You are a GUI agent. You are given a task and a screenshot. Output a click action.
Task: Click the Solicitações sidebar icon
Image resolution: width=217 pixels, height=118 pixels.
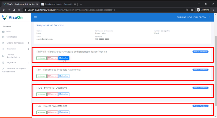tap(3, 37)
